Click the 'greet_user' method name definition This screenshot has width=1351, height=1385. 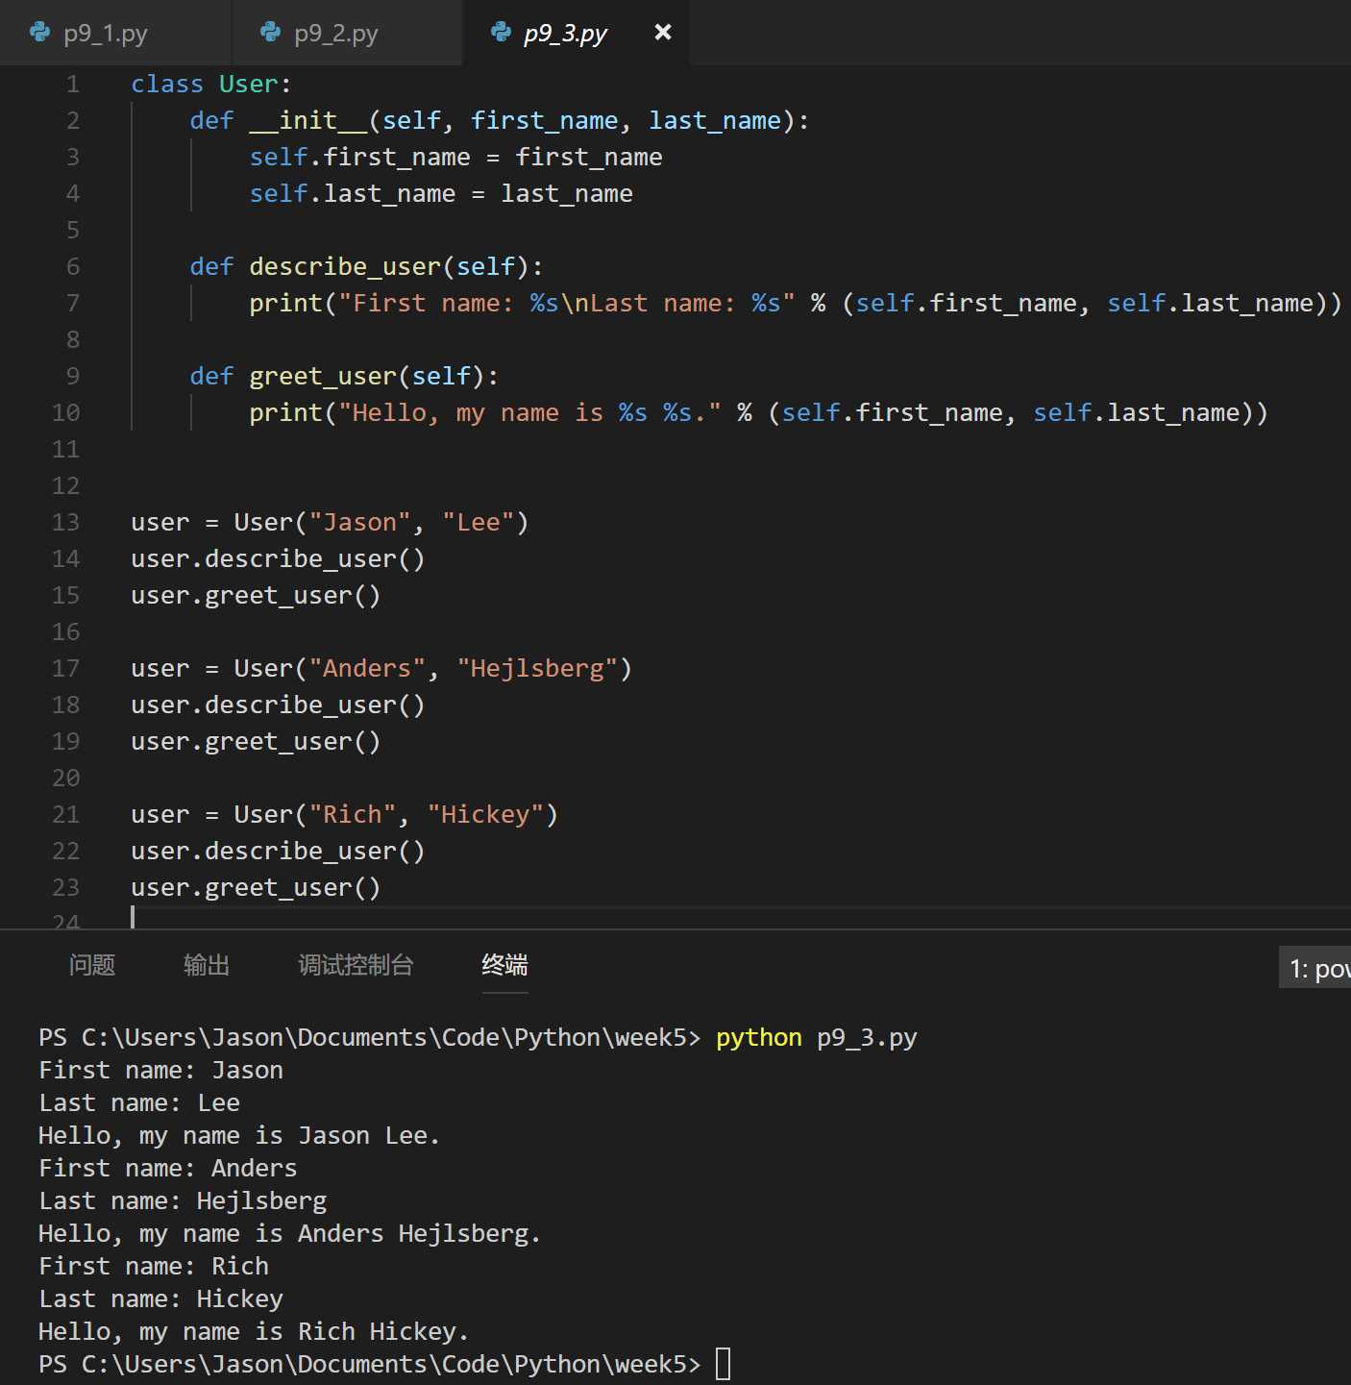click(323, 377)
